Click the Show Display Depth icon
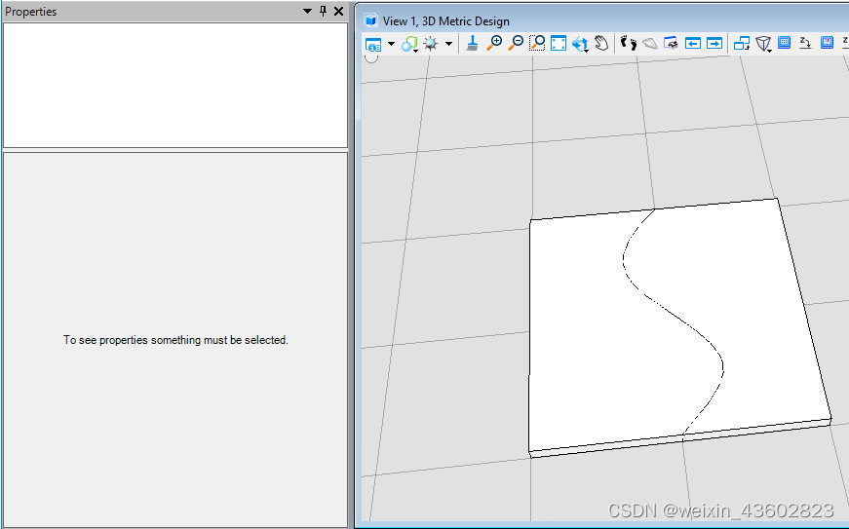 click(827, 43)
